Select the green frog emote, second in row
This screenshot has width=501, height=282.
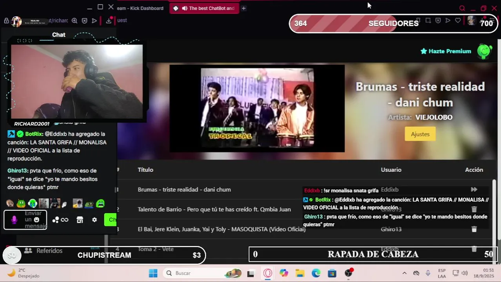coord(21,203)
